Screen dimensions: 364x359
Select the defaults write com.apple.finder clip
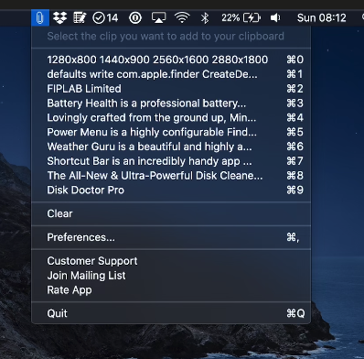pyautogui.click(x=171, y=74)
